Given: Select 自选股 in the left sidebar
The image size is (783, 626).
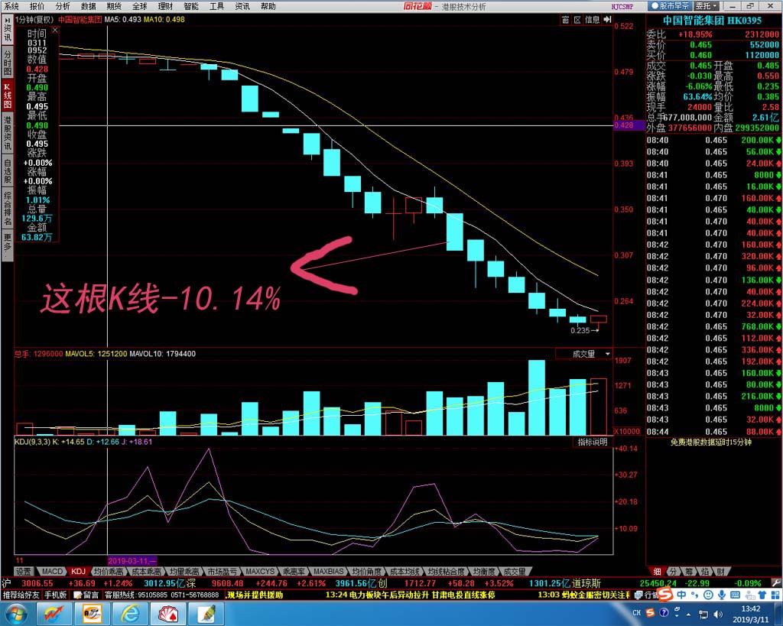Looking at the screenshot, I should pyautogui.click(x=7, y=170).
